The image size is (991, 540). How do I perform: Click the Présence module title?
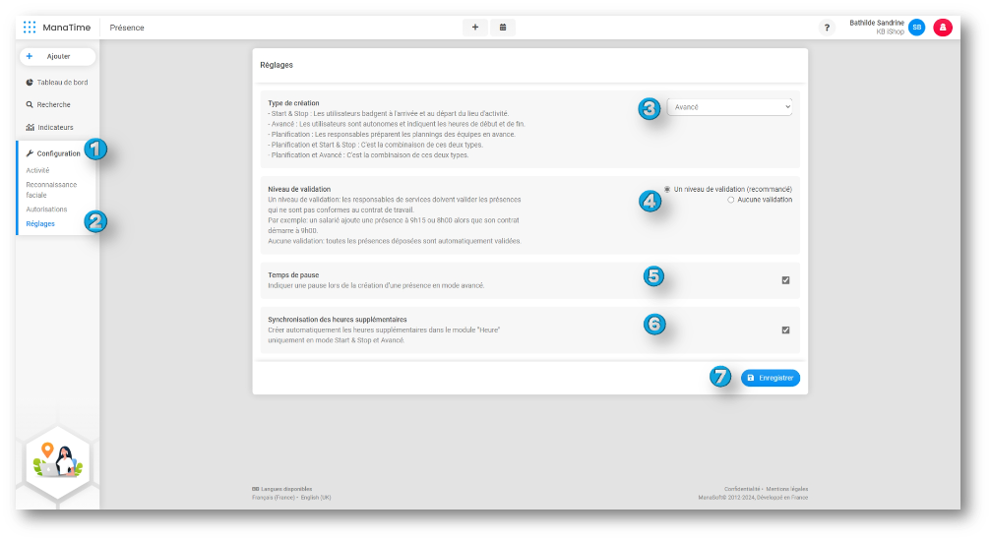coord(127,28)
